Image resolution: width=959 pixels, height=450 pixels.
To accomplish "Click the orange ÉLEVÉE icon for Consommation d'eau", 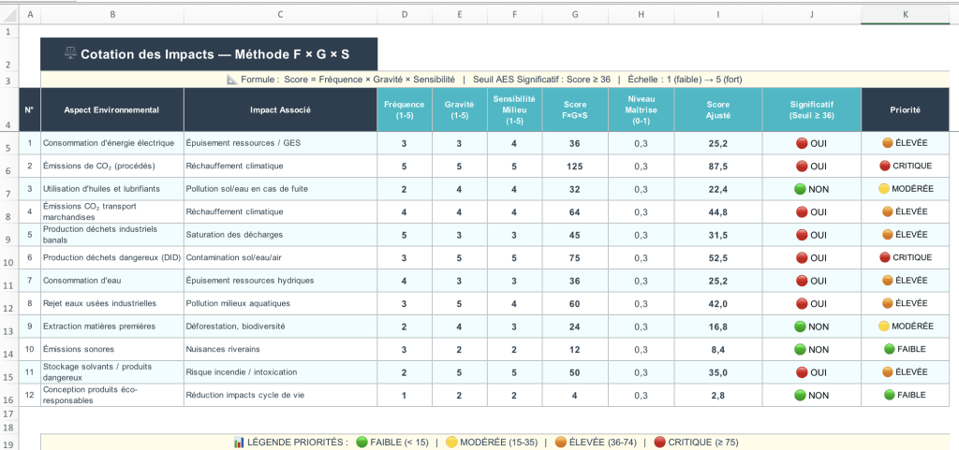I will coord(888,281).
